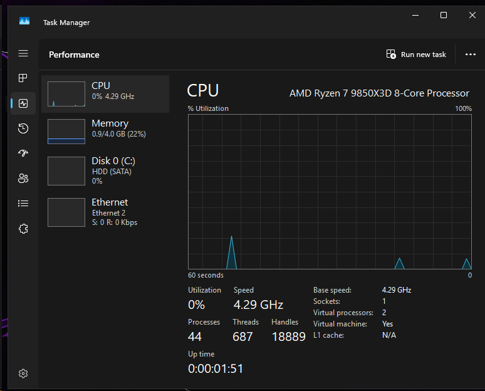Image resolution: width=485 pixels, height=391 pixels.
Task: Click the Run new task icon
Action: pyautogui.click(x=391, y=54)
